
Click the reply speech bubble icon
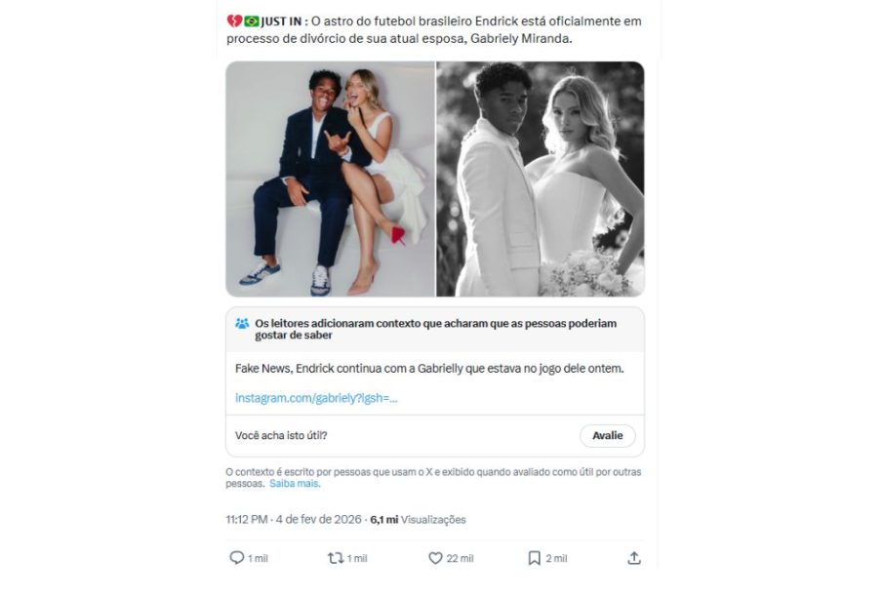[237, 558]
